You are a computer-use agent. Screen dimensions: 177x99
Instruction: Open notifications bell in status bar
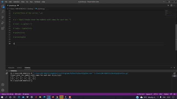(175, 94)
